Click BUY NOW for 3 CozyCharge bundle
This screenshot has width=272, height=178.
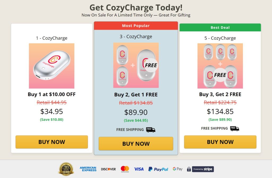(x=136, y=144)
